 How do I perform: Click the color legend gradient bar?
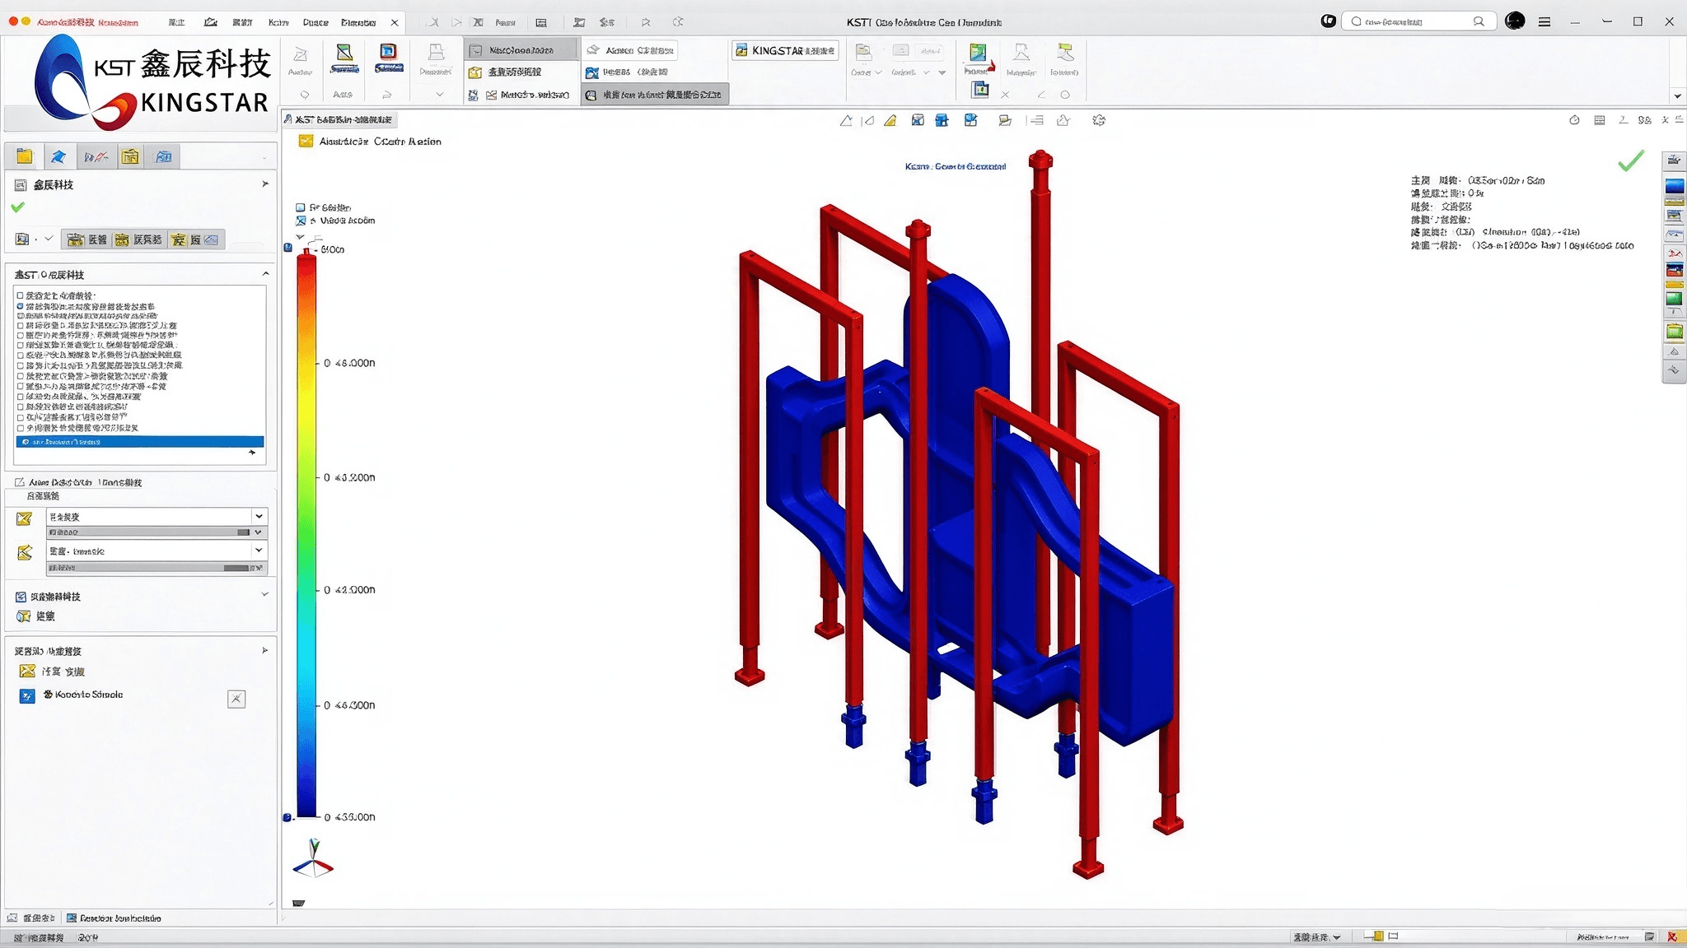(306, 536)
